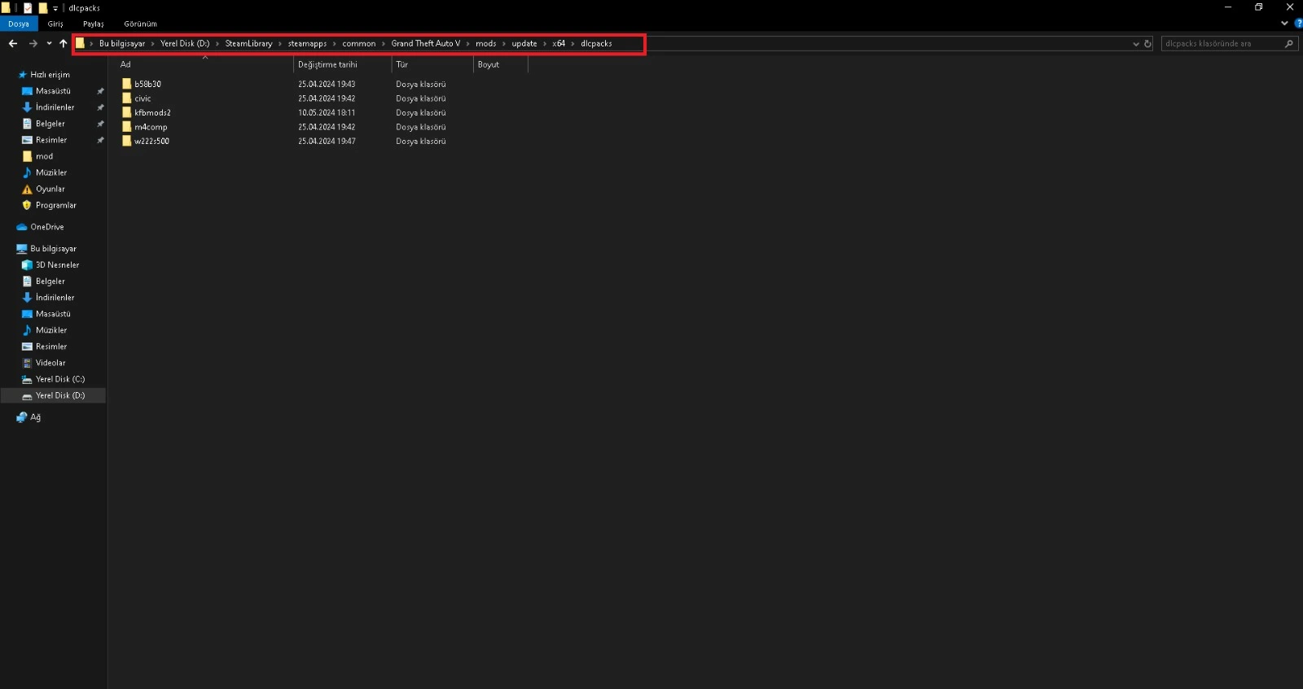Open pinned Resimler under Hızlı erişim
Viewport: 1303px width, 689px height.
(x=51, y=140)
